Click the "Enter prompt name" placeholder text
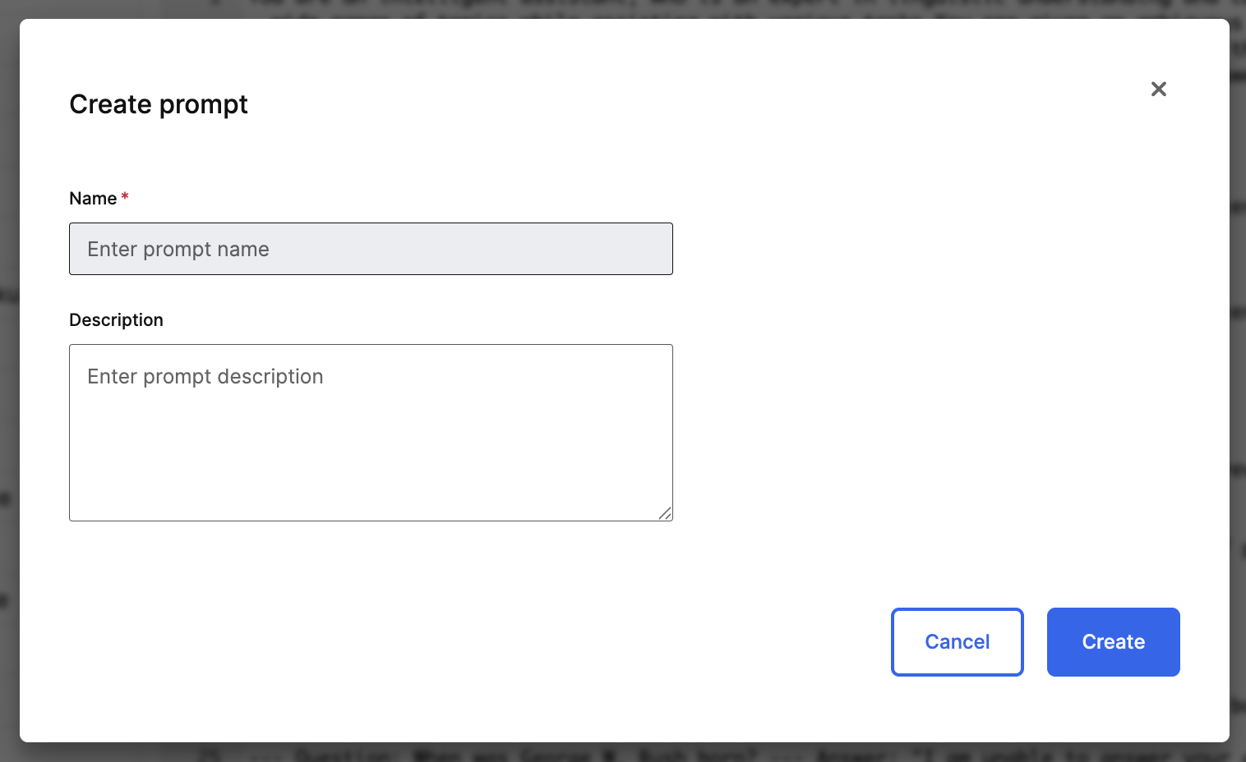The width and height of the screenshot is (1246, 762). tap(178, 250)
